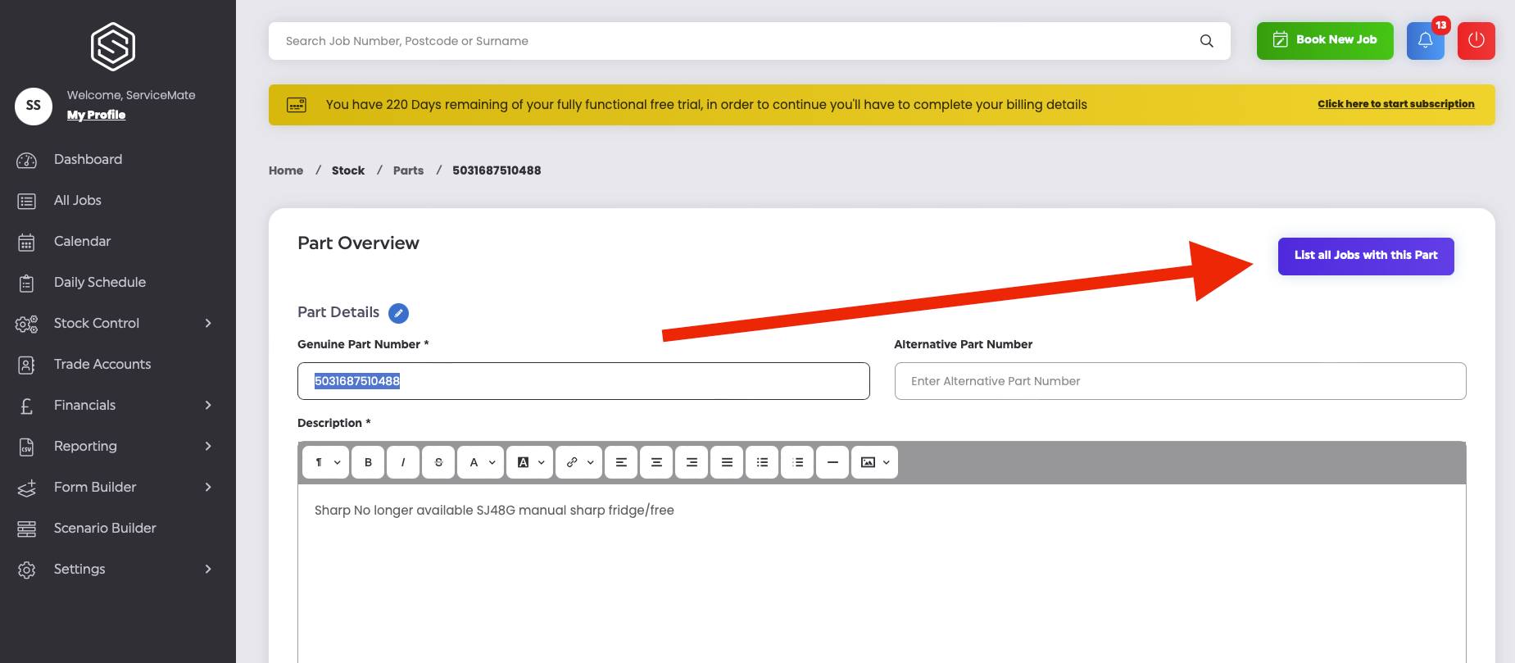Viewport: 1515px width, 663px height.
Task: Insert a bulleted list
Action: coord(762,462)
